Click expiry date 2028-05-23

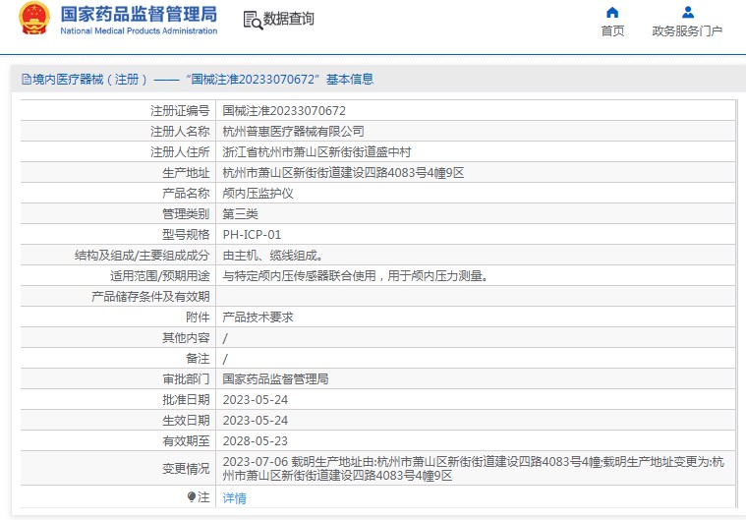(x=255, y=441)
